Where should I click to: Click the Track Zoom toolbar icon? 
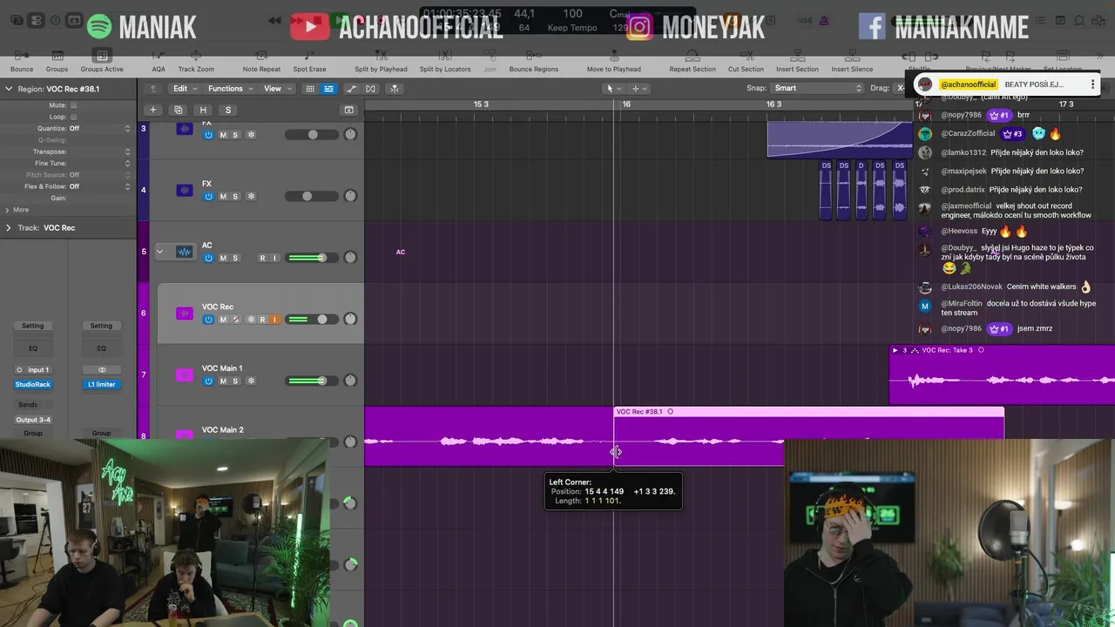point(196,57)
